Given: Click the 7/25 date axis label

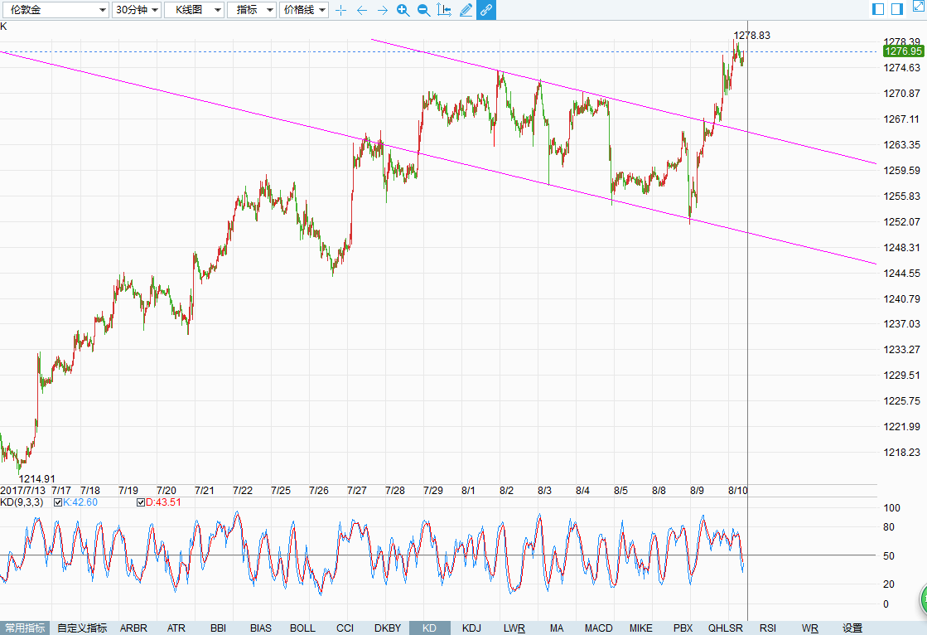Looking at the screenshot, I should click(x=281, y=491).
